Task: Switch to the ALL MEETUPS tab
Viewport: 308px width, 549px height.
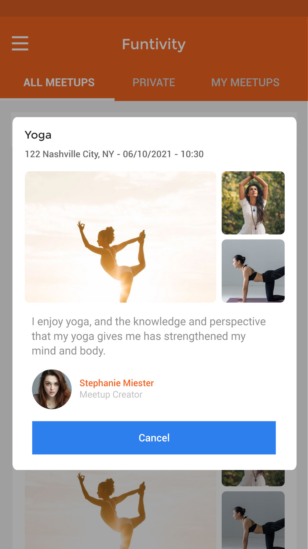Action: (x=59, y=82)
